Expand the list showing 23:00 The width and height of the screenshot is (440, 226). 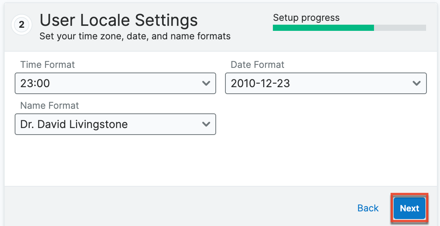point(115,83)
